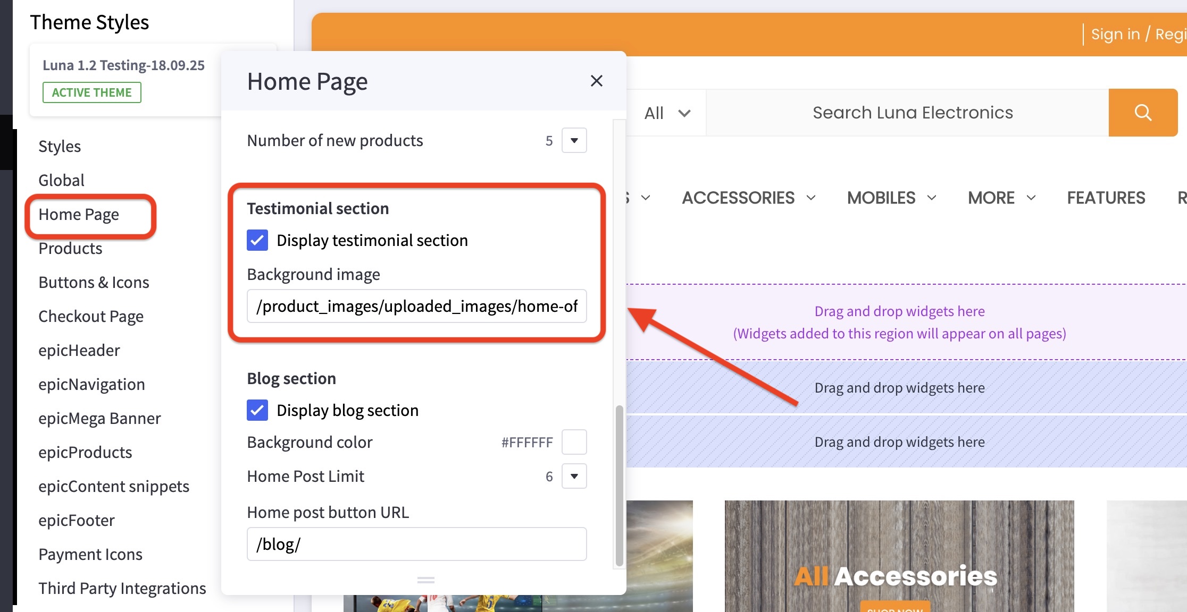Image resolution: width=1187 pixels, height=612 pixels.
Task: Close the Home Page settings dialog
Action: tap(597, 81)
